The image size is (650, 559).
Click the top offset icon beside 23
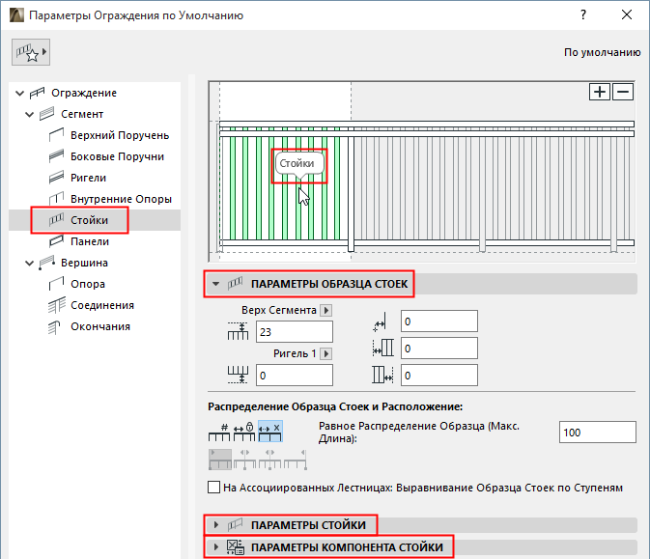click(x=238, y=331)
